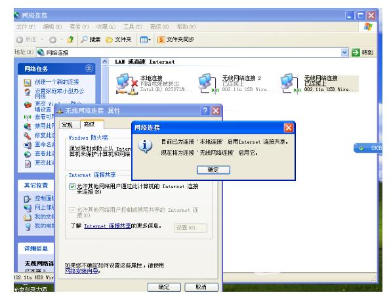This screenshot has height=297, width=389.
Task: Click the 0KB download speed widget
Action: click(368, 148)
